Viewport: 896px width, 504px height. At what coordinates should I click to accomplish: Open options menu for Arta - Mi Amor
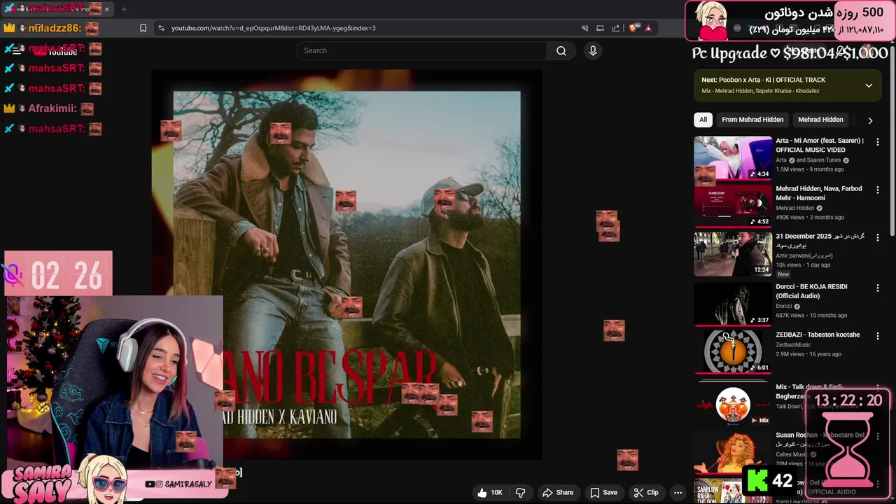click(877, 142)
